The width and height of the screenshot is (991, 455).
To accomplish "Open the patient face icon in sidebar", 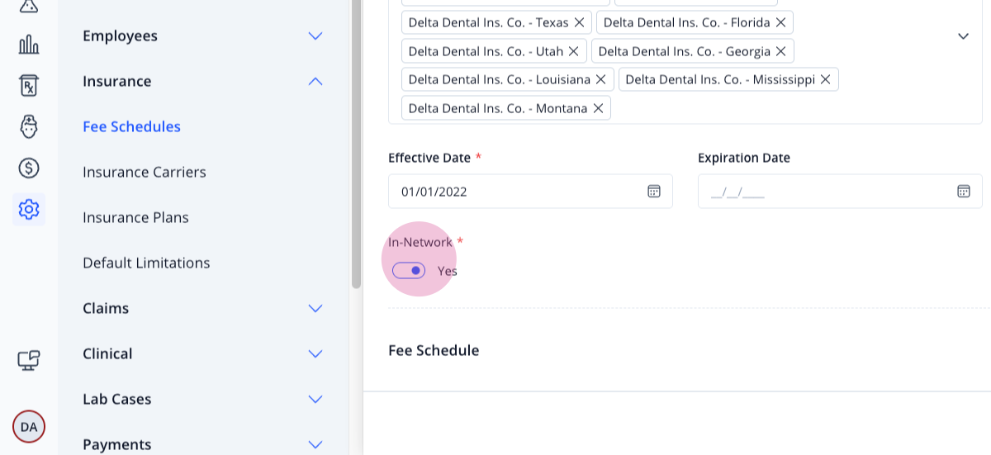I will 29,126.
